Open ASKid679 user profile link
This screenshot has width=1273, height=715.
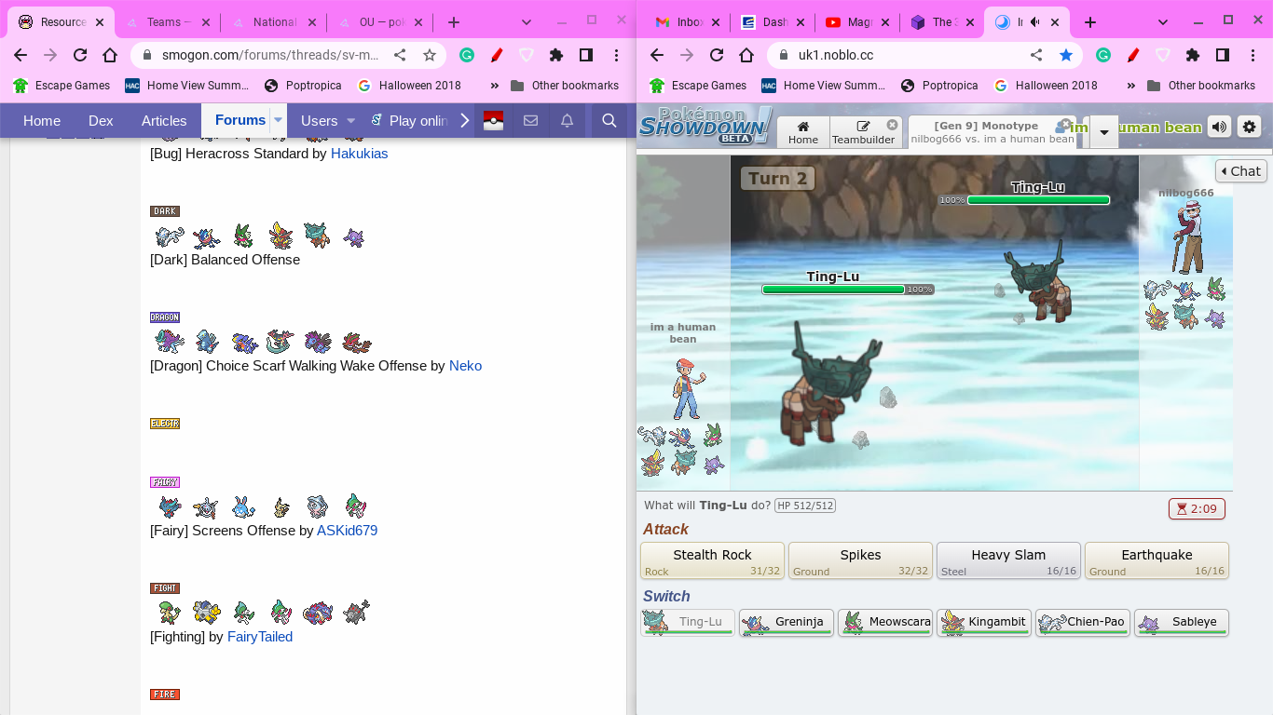[x=347, y=531]
